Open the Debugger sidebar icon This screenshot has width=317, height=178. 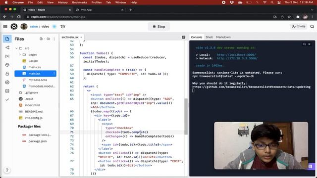pyautogui.click(x=7, y=56)
